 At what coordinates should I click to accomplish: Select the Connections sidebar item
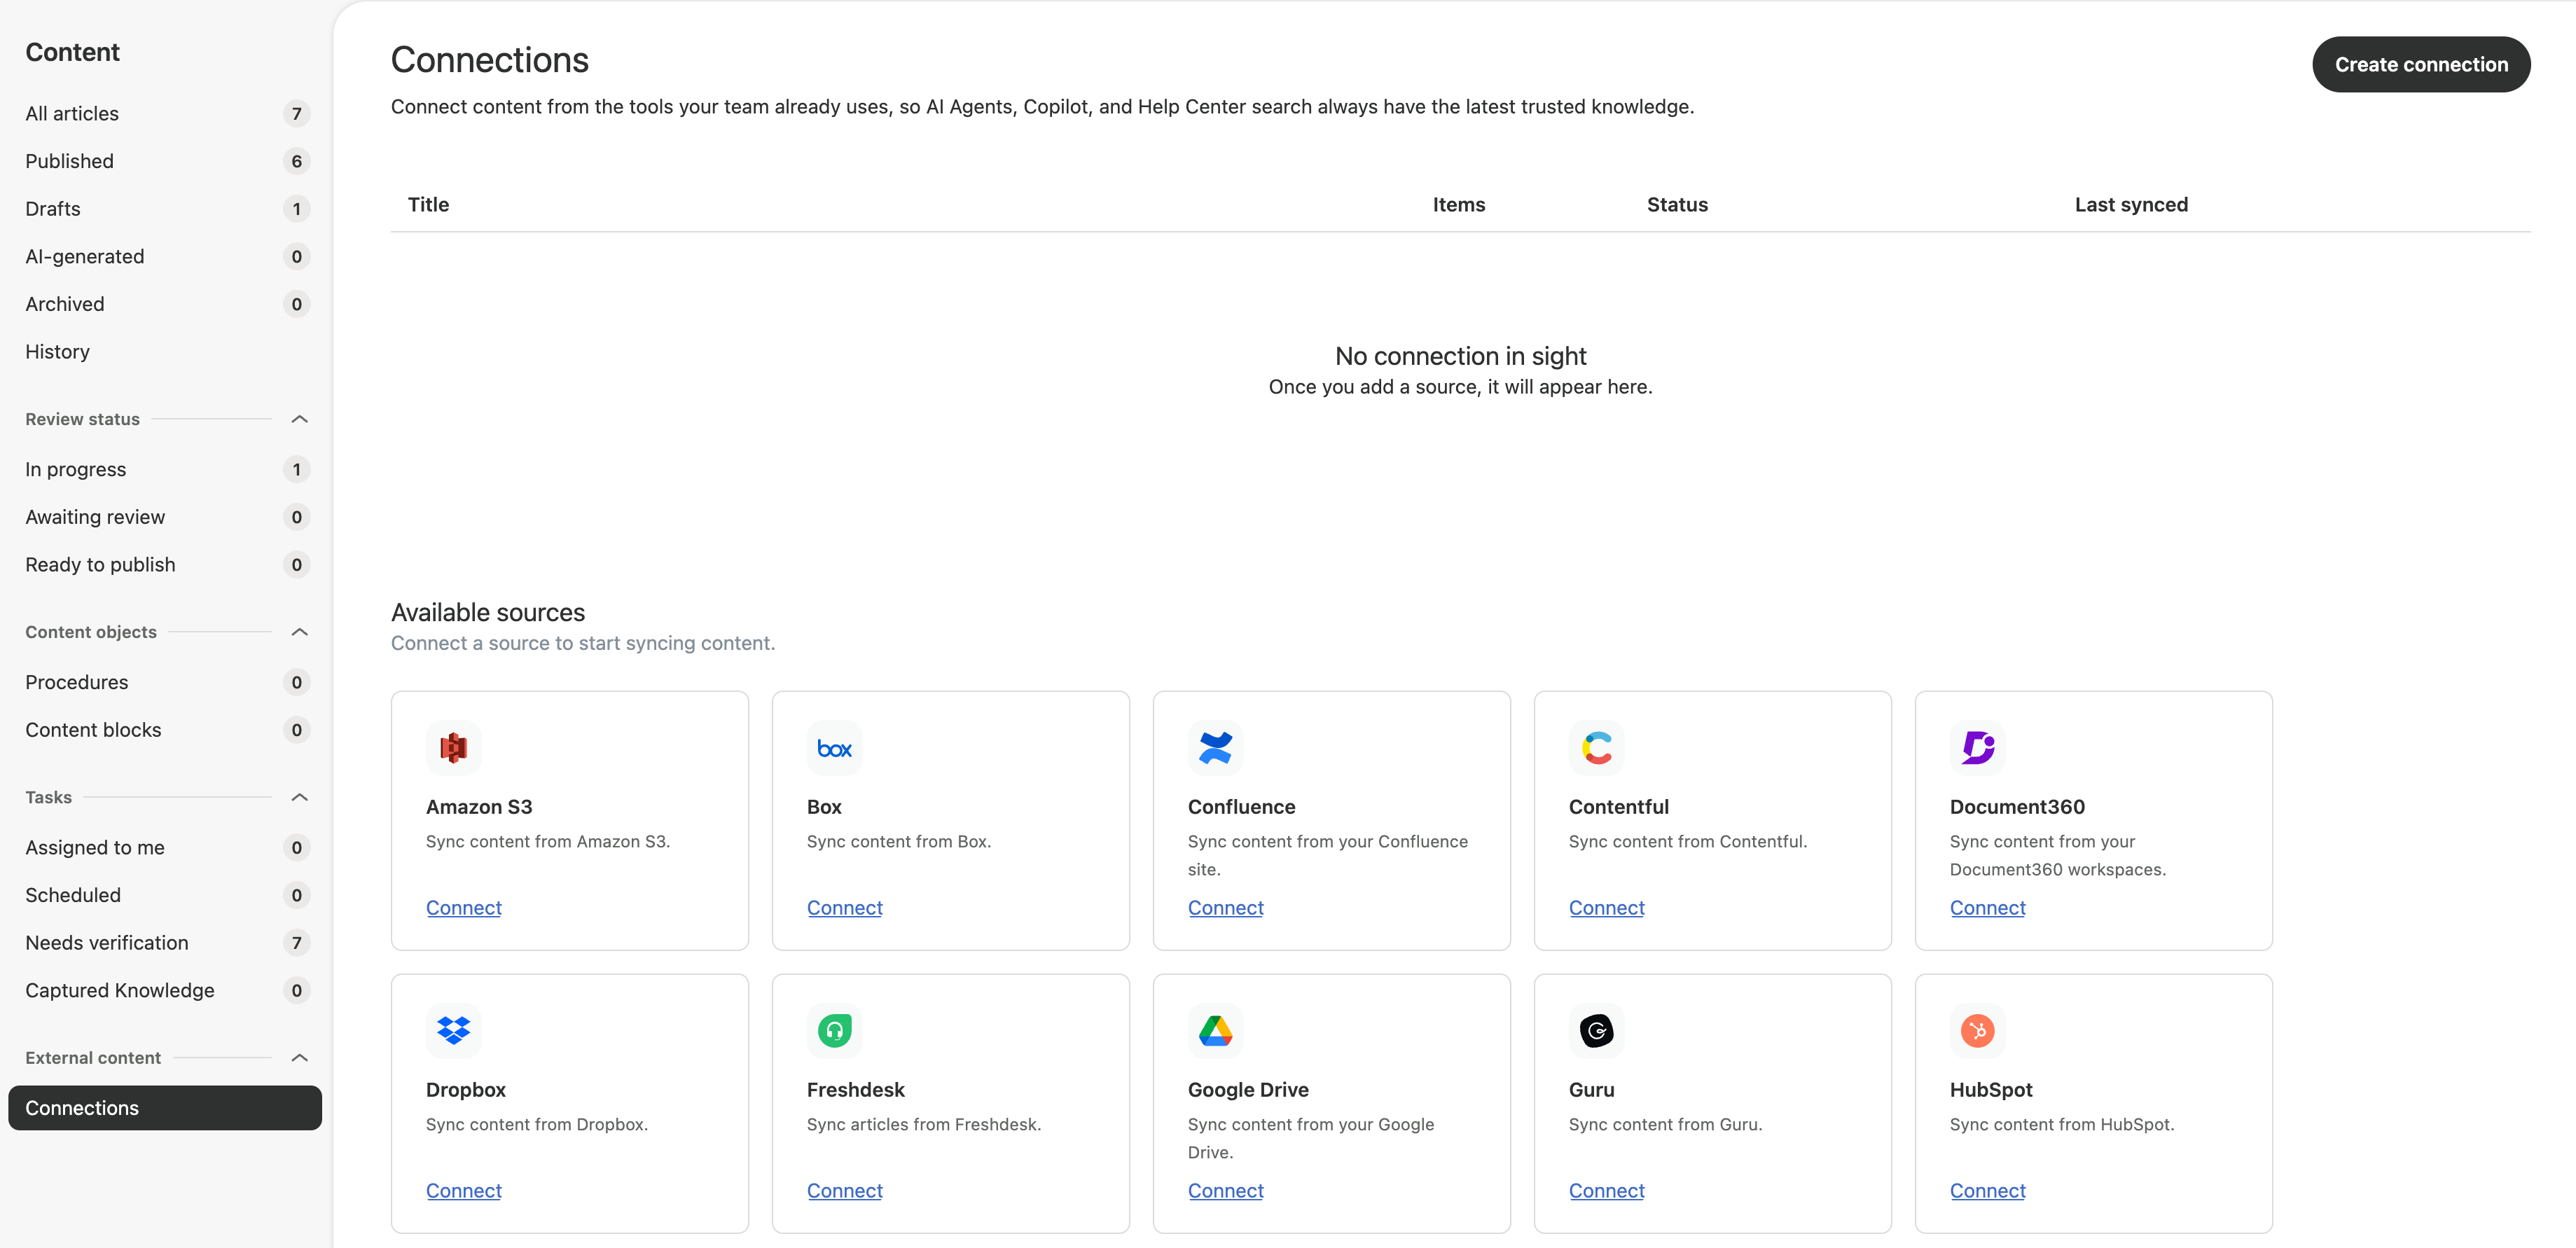coord(165,1108)
